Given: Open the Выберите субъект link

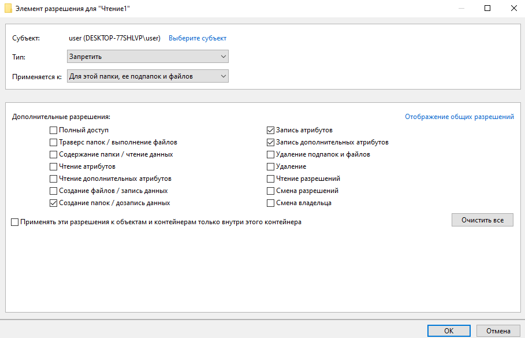Looking at the screenshot, I should click(198, 38).
